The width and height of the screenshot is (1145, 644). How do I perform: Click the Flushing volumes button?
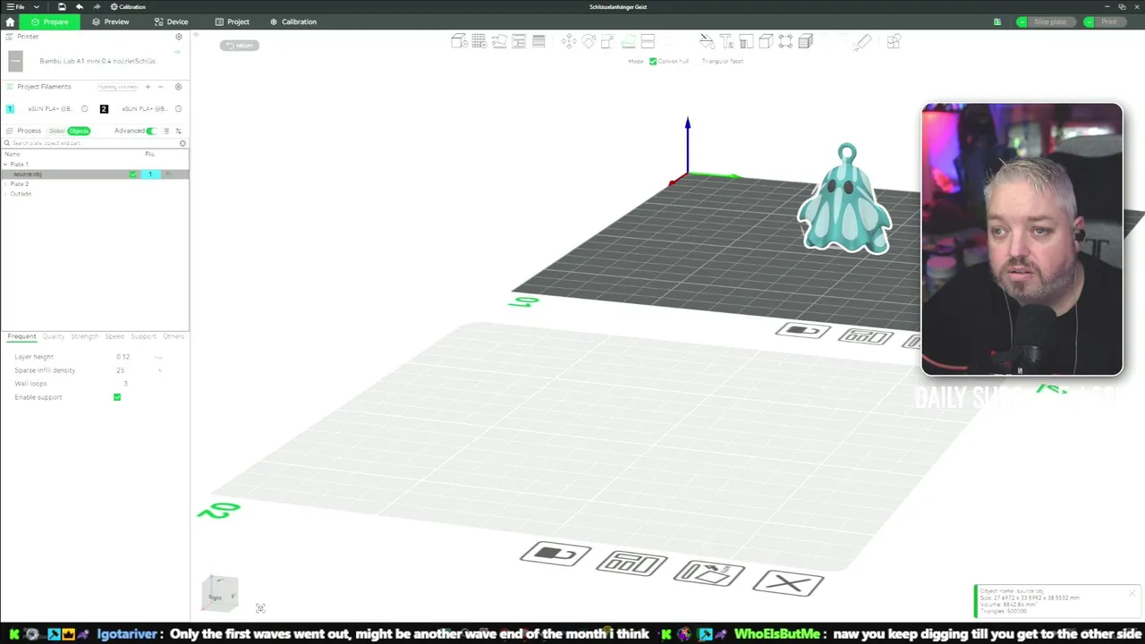[117, 87]
